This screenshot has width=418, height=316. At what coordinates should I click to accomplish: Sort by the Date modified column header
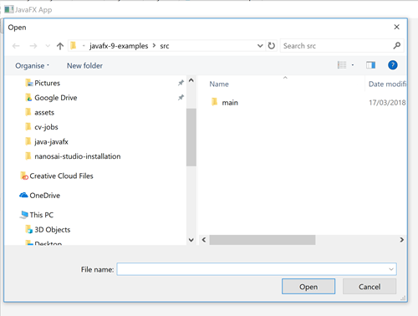(387, 84)
